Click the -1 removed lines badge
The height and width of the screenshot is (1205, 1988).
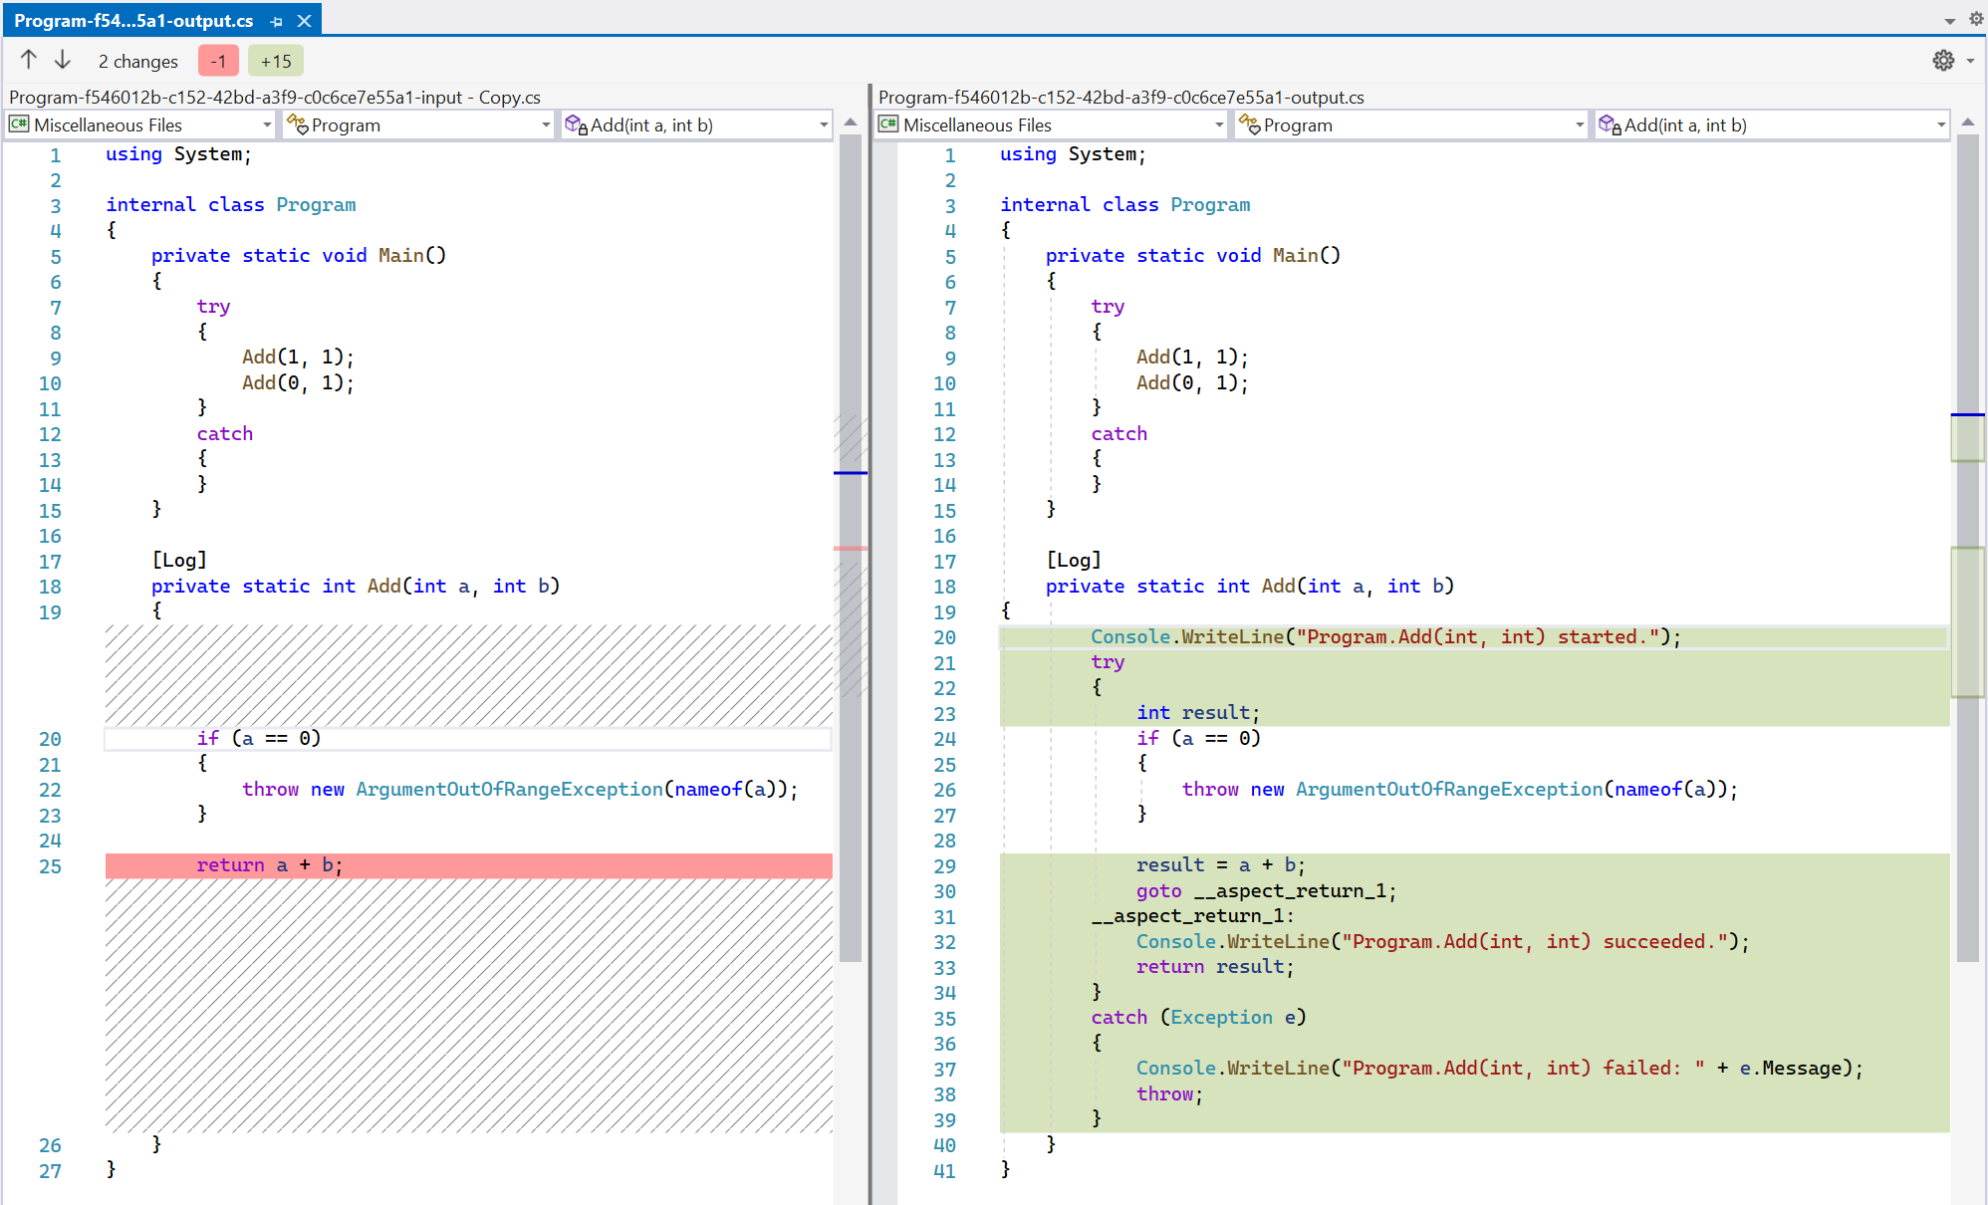pyautogui.click(x=218, y=61)
